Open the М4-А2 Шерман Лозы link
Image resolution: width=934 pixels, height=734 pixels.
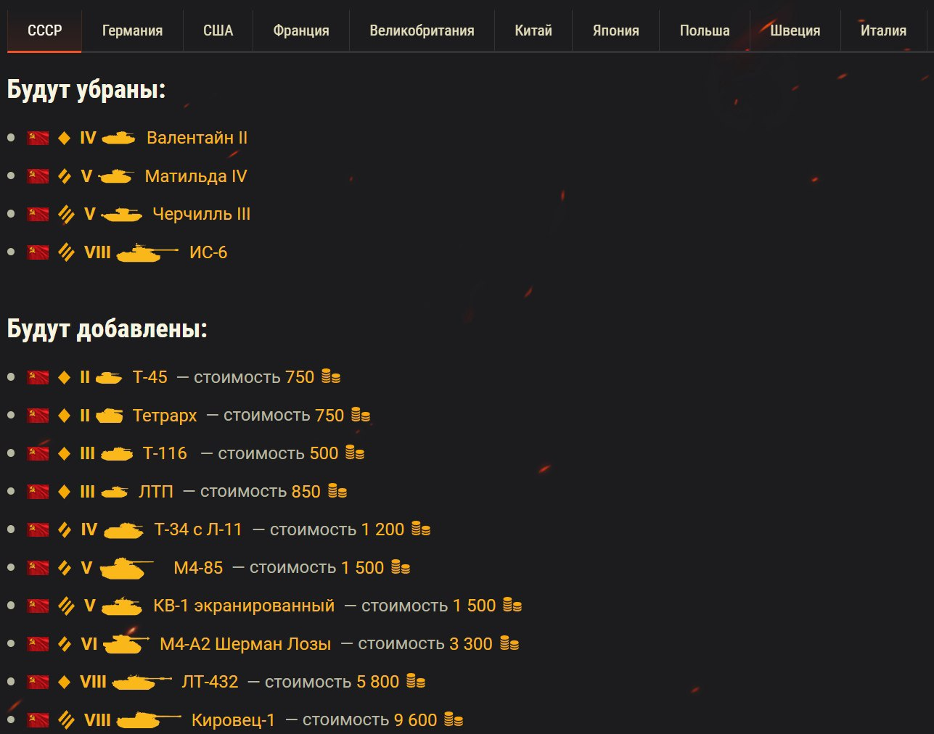pyautogui.click(x=245, y=644)
